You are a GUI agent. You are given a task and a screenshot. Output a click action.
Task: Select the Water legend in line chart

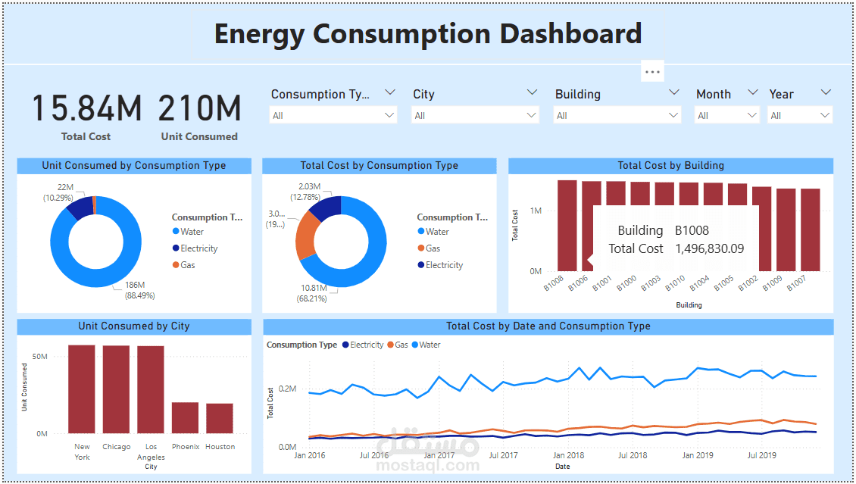point(426,345)
